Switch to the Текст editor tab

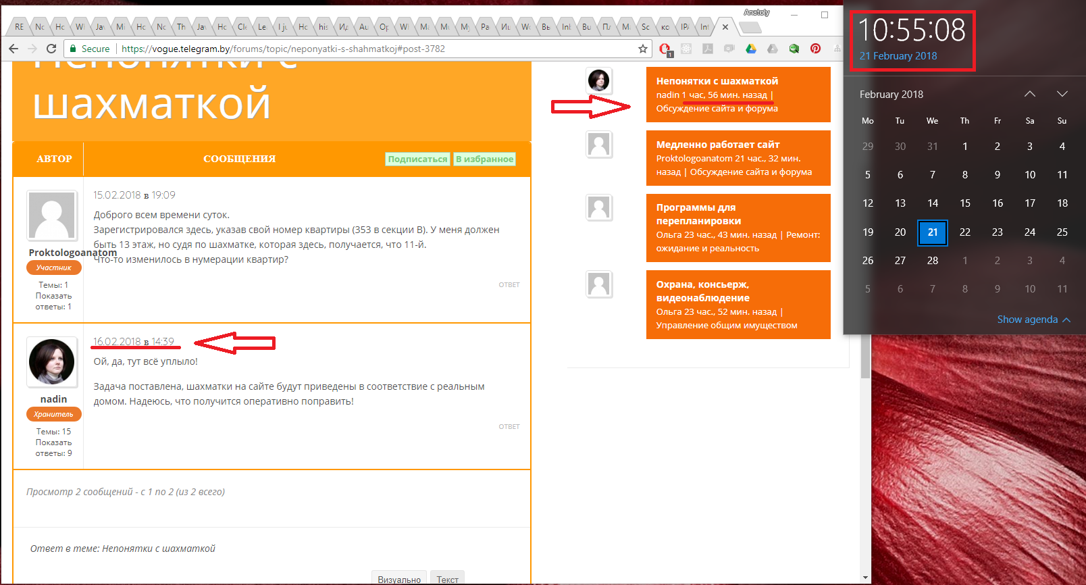(x=447, y=579)
